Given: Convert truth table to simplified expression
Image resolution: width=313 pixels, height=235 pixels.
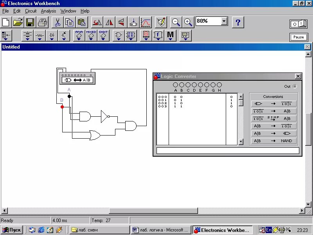Looking at the screenshot, I should click(x=273, y=119).
